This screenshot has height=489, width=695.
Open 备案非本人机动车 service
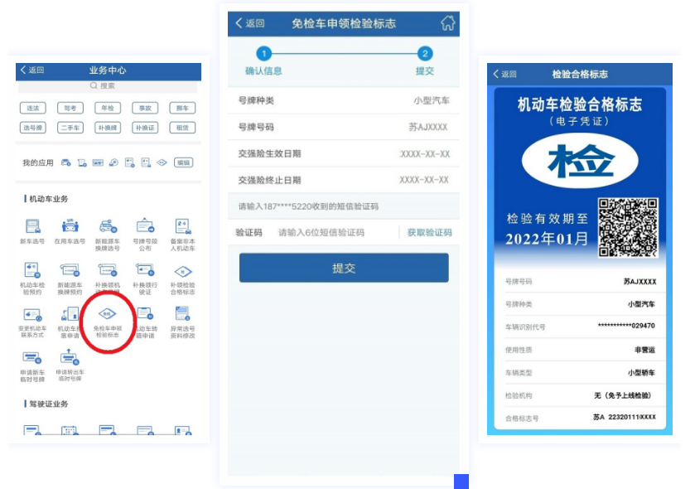point(182,235)
